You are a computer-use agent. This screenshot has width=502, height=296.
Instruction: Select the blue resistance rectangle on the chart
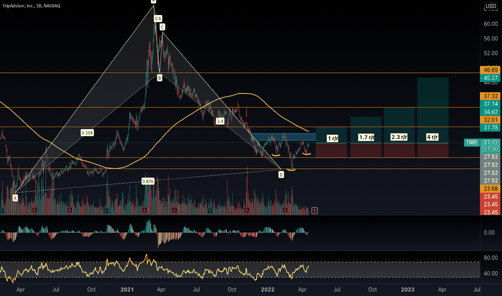(x=283, y=138)
